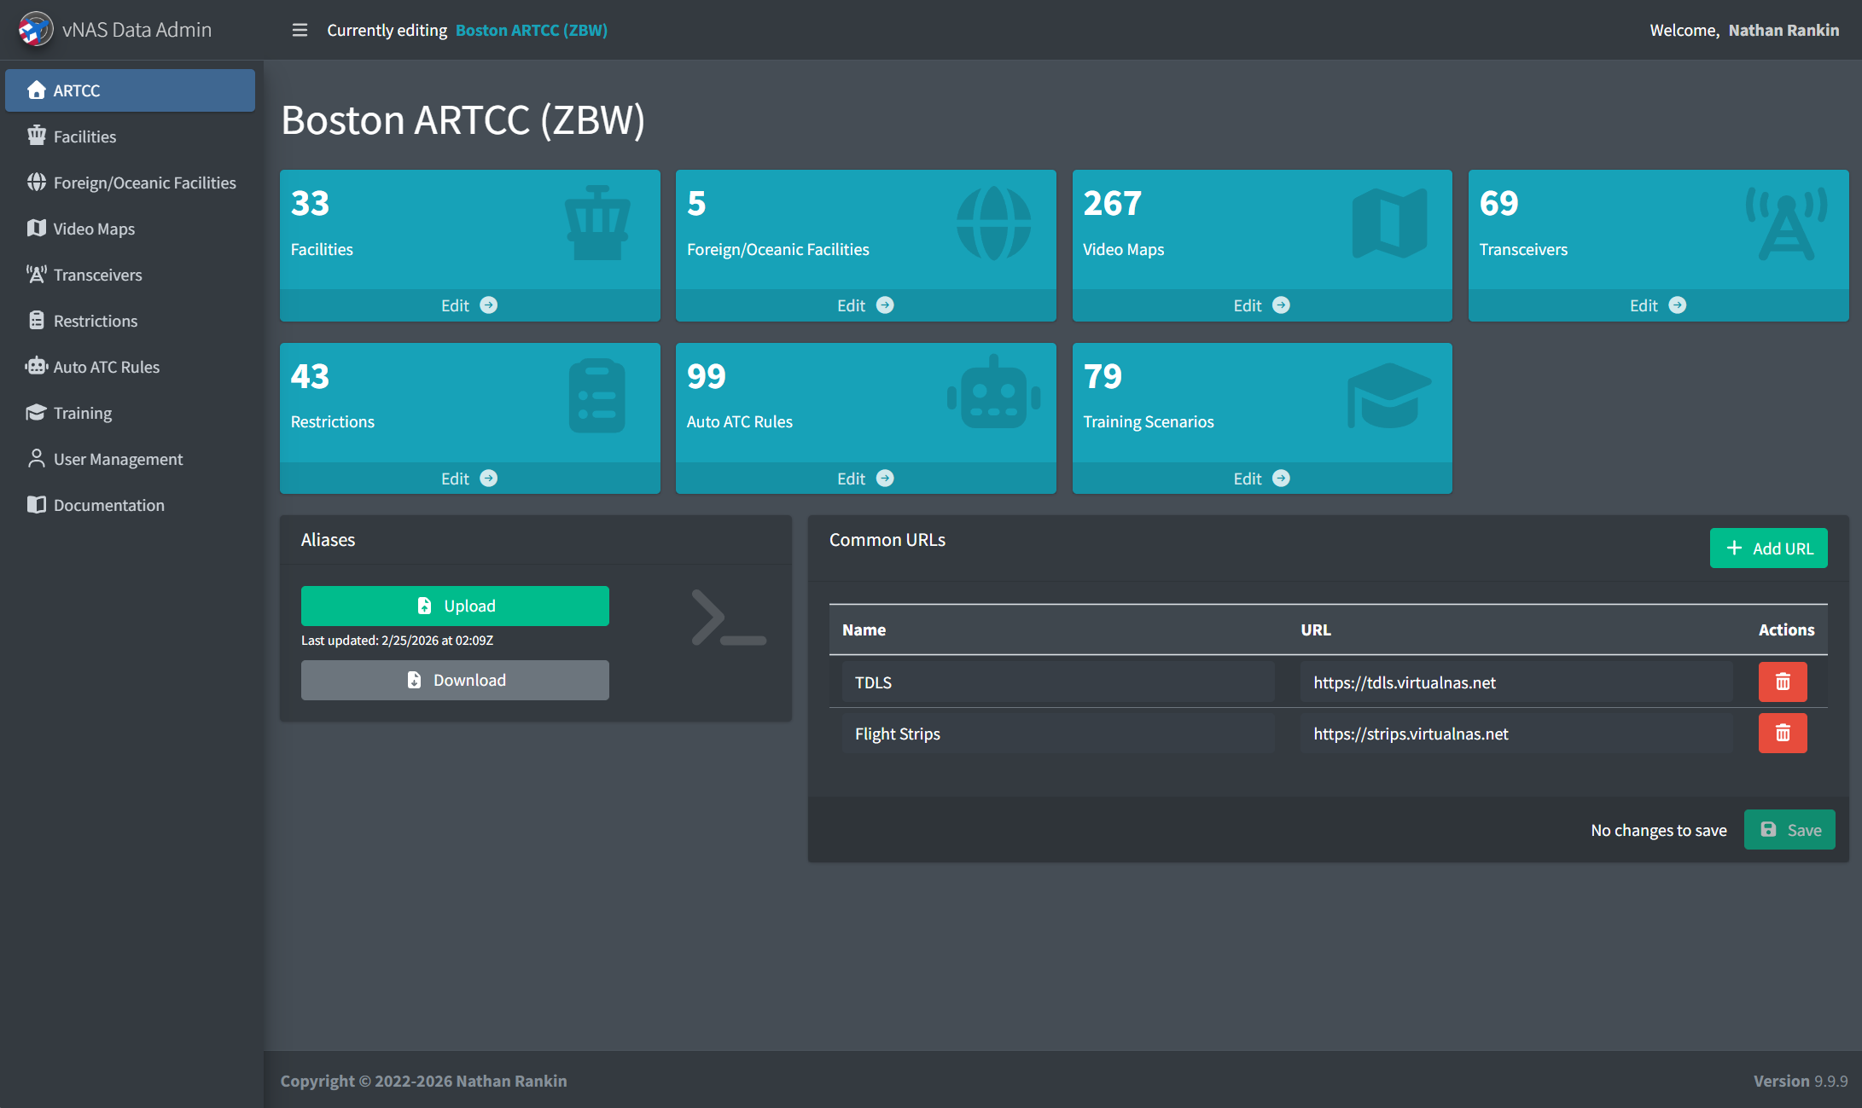Open Auto ATC Rules in the sidebar
The image size is (1862, 1108).
[x=130, y=367]
